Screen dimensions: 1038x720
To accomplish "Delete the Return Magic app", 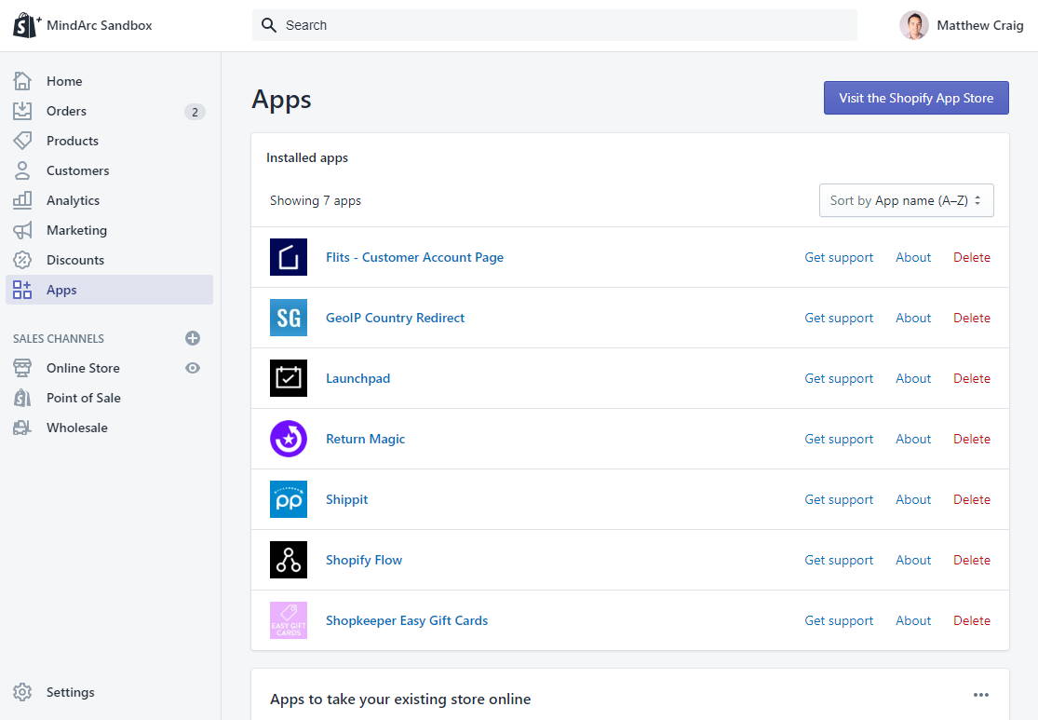I will pyautogui.click(x=972, y=439).
